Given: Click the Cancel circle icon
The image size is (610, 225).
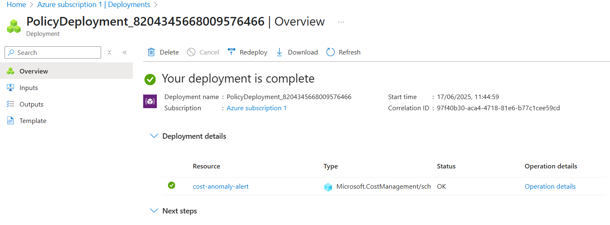Looking at the screenshot, I should pos(191,52).
